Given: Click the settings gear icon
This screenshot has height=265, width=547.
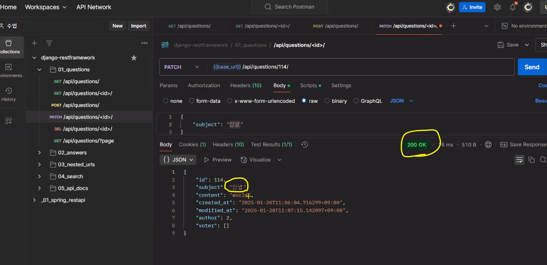Looking at the screenshot, I should 497,7.
